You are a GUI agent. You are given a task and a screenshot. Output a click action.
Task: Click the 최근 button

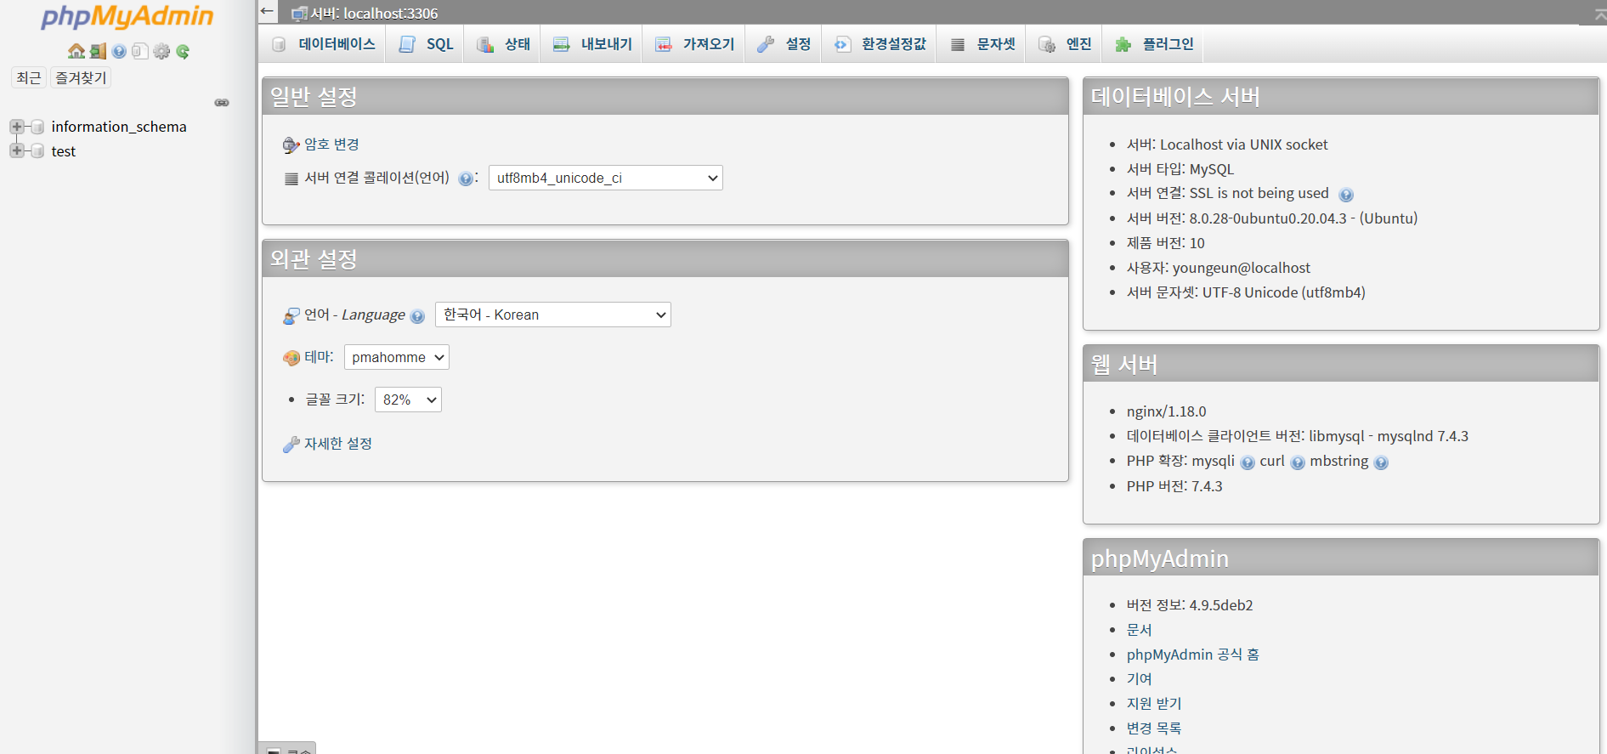pos(29,78)
